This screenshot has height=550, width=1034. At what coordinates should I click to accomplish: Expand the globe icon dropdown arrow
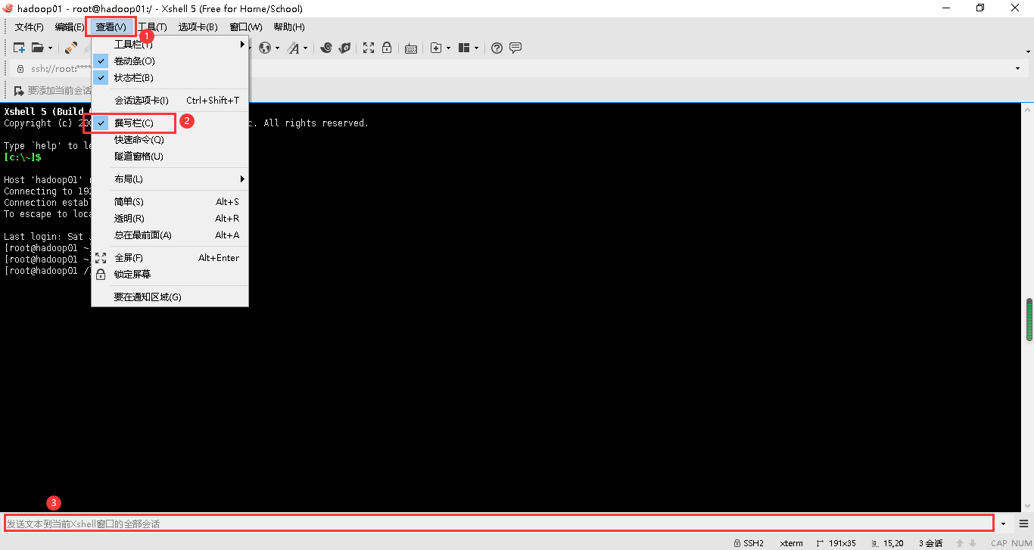point(277,48)
